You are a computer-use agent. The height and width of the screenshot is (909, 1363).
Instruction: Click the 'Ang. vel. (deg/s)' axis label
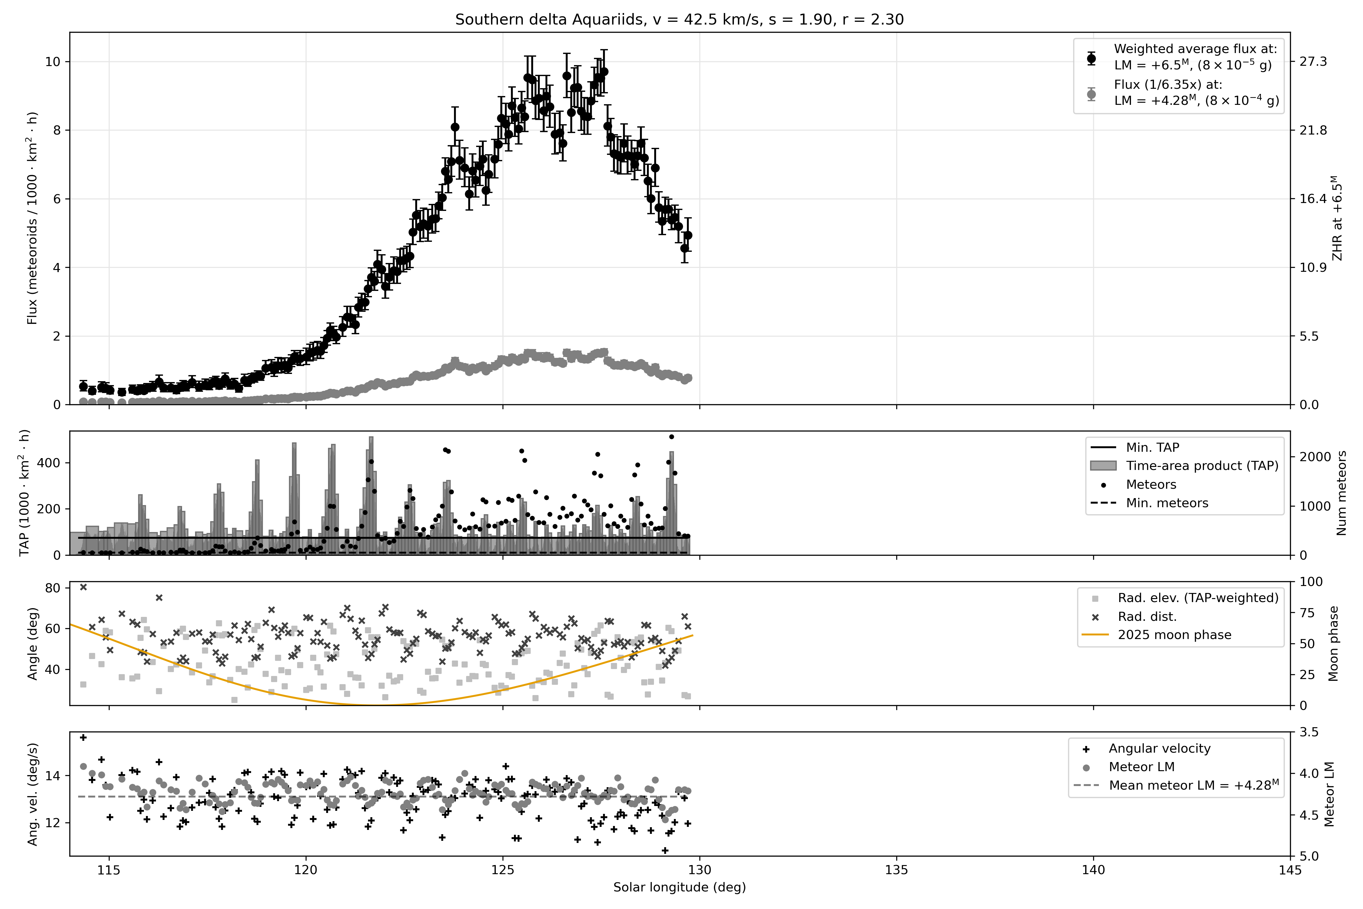(x=32, y=795)
